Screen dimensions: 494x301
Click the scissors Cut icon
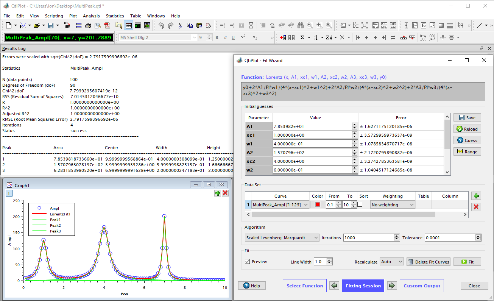coord(180,25)
